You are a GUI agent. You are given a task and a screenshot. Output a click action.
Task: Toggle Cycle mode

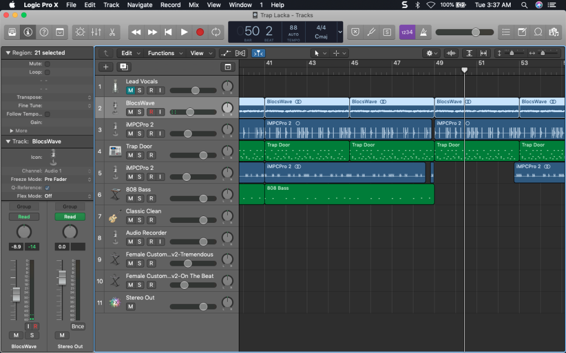coord(216,32)
